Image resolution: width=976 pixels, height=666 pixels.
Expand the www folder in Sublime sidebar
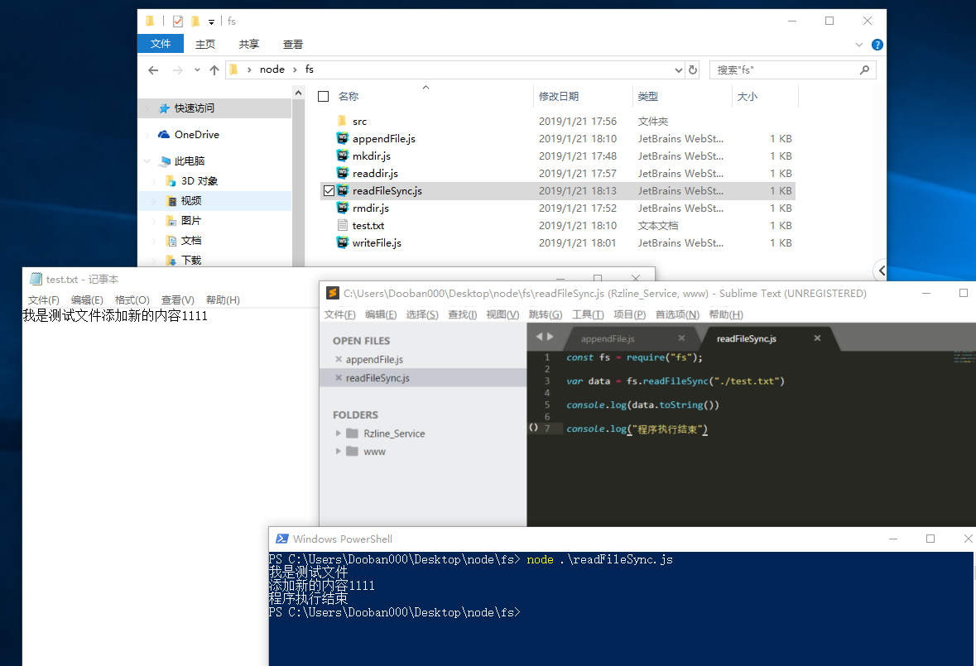(x=338, y=451)
